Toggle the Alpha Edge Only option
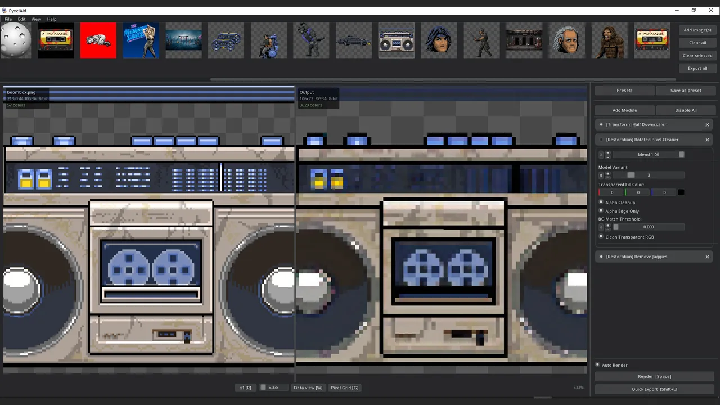 pyautogui.click(x=601, y=211)
